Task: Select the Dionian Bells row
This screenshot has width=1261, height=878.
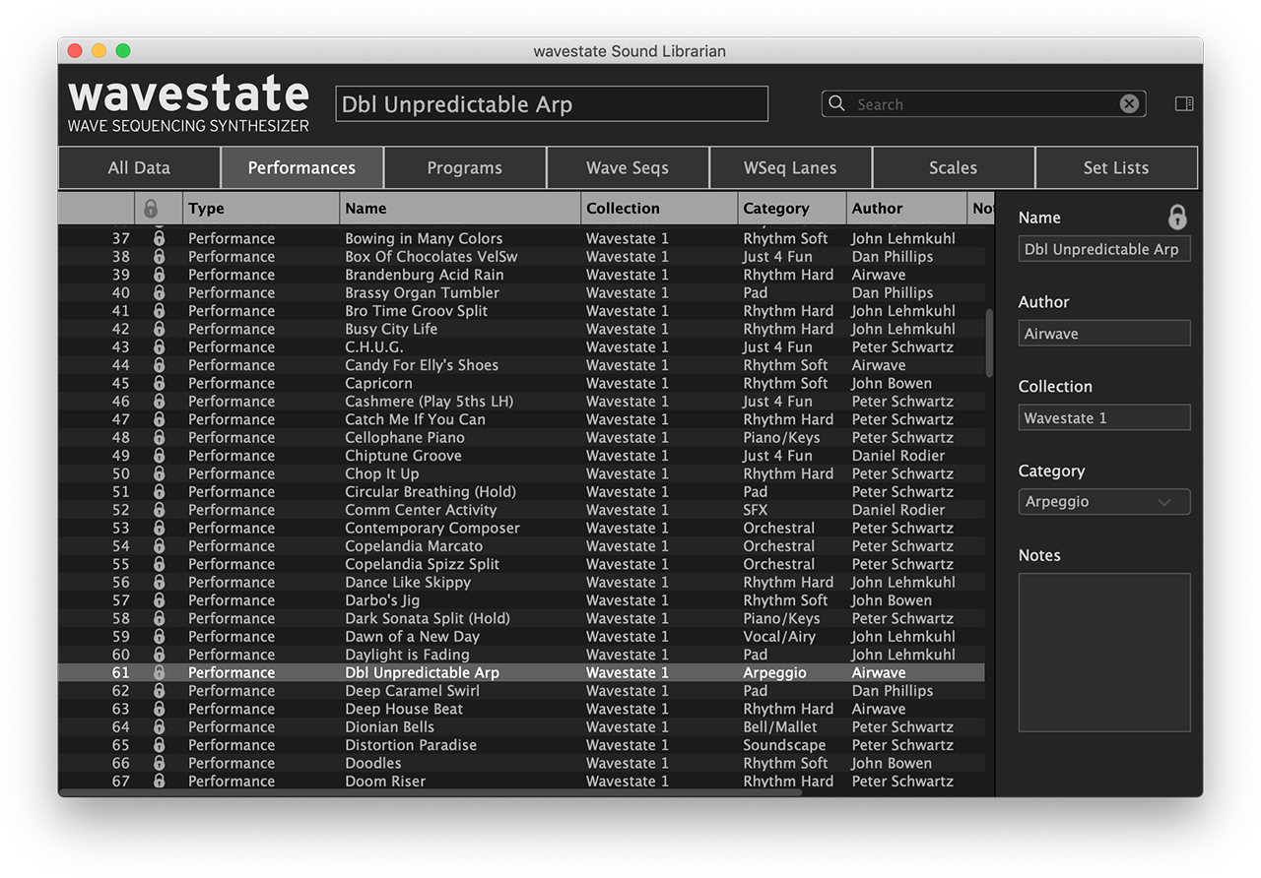Action: (521, 726)
